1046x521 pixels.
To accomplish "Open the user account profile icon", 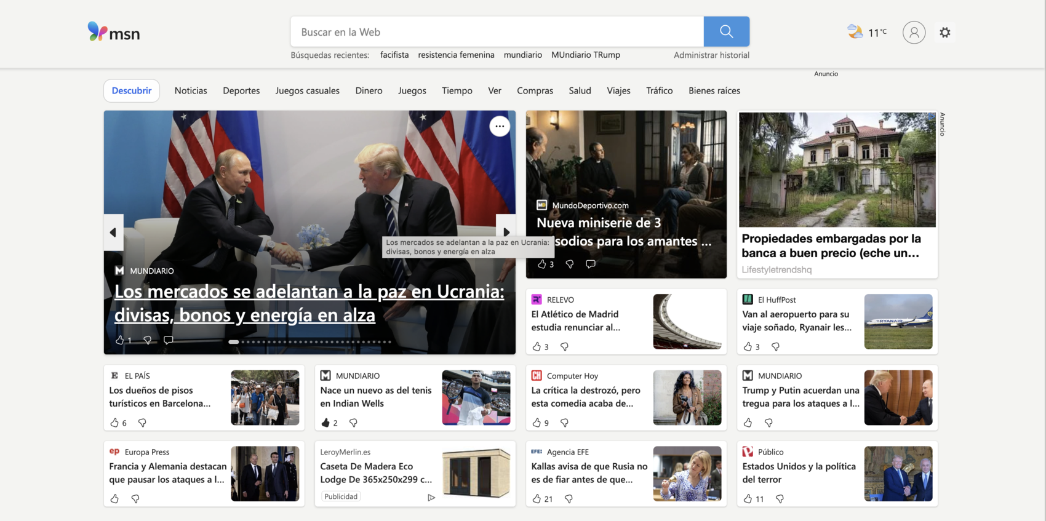I will pyautogui.click(x=914, y=32).
